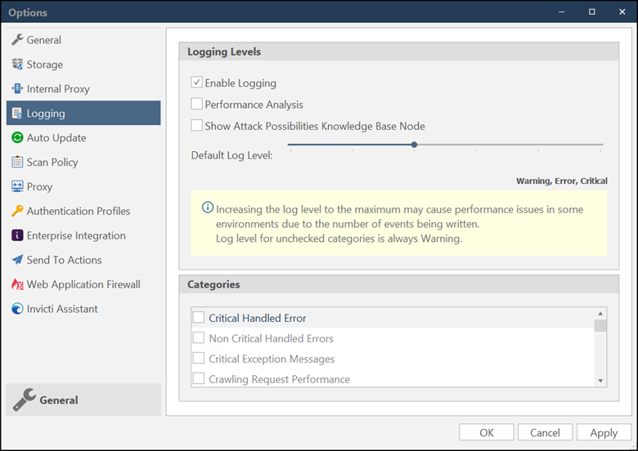Click the Proxy monitor icon
The width and height of the screenshot is (638, 451).
17,186
